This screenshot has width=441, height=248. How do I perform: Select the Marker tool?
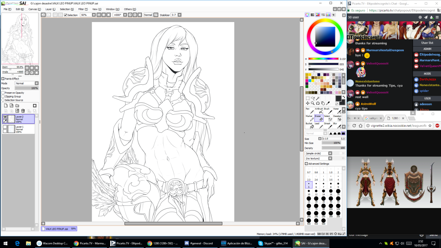(x=310, y=118)
